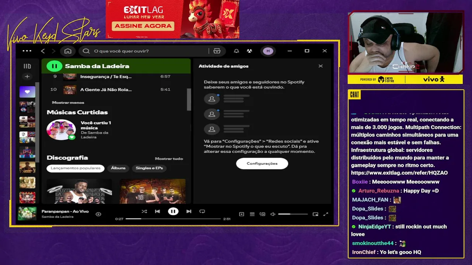Screen dimensions: 472x265
Task: Create a playlist with the plus icon
Action: click(27, 77)
